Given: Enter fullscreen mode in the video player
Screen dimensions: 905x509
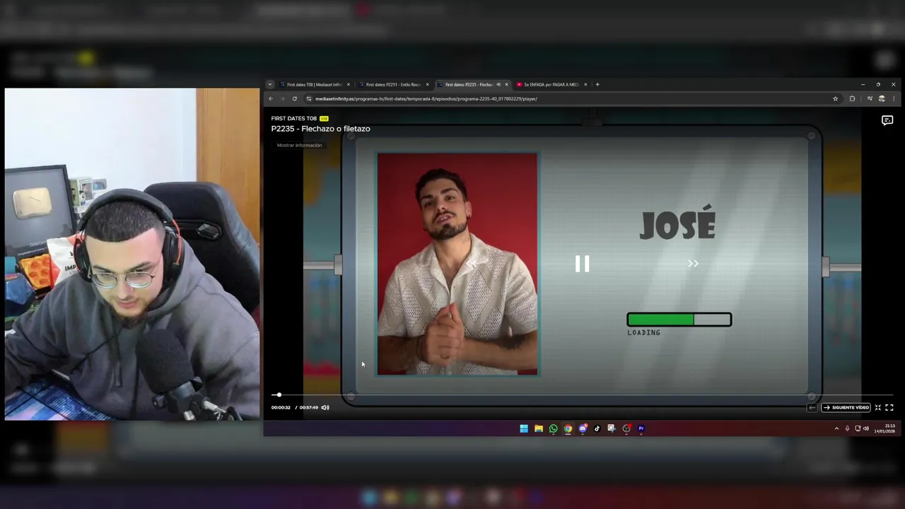Looking at the screenshot, I should 889,407.
